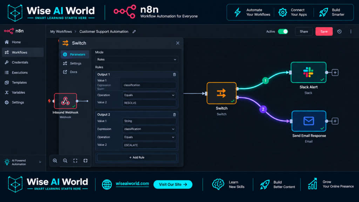Delete the Output 2 rule
Image resolution: width=359 pixels, height=202 pixels.
[175, 115]
